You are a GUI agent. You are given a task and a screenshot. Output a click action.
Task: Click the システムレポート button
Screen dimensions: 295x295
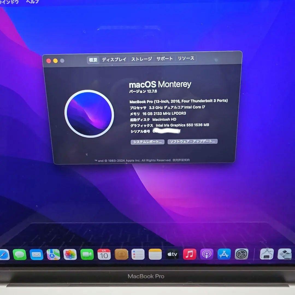[147, 142]
